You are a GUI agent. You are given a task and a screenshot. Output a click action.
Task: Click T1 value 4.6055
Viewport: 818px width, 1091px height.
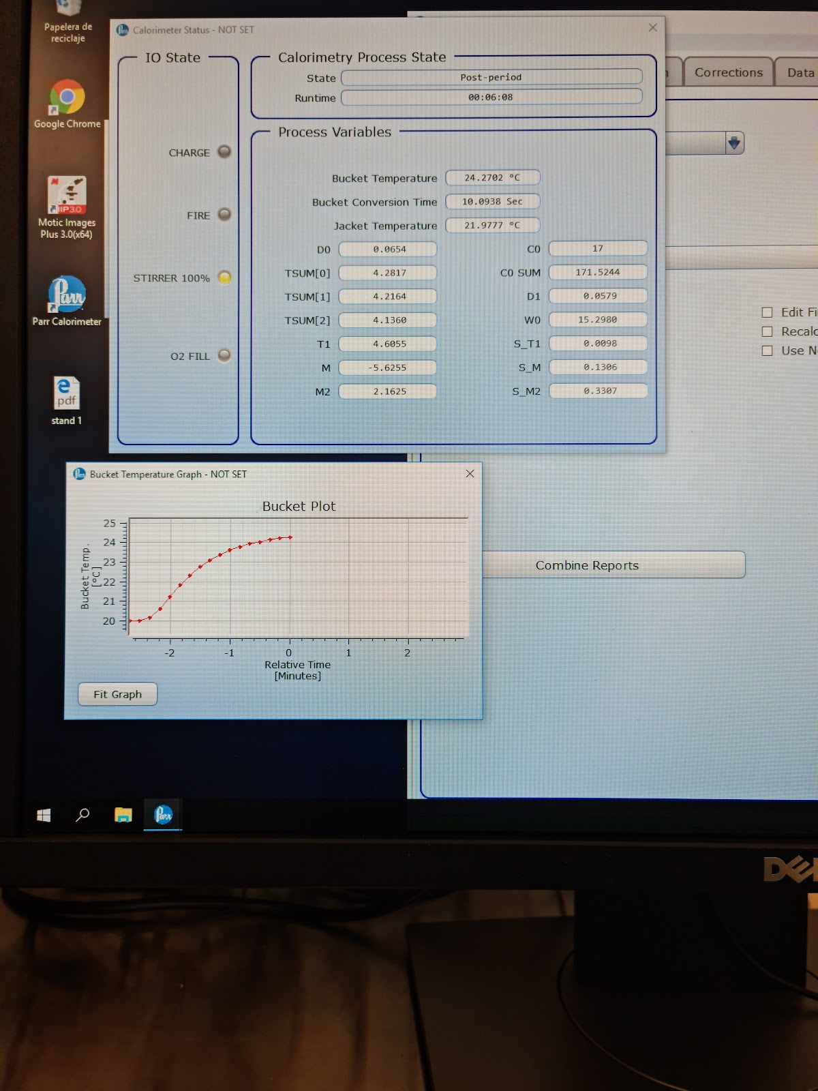pyautogui.click(x=388, y=344)
